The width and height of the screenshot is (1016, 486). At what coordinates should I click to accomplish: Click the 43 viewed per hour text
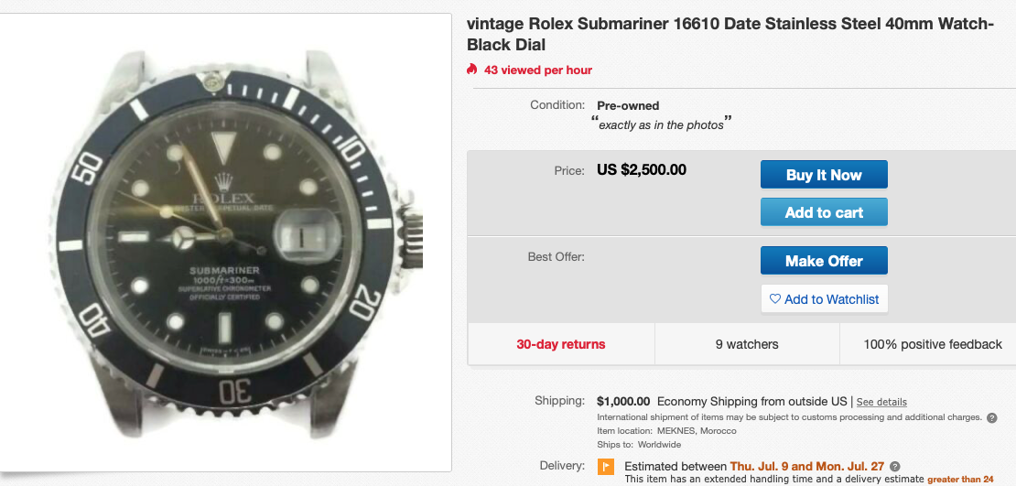pyautogui.click(x=538, y=70)
